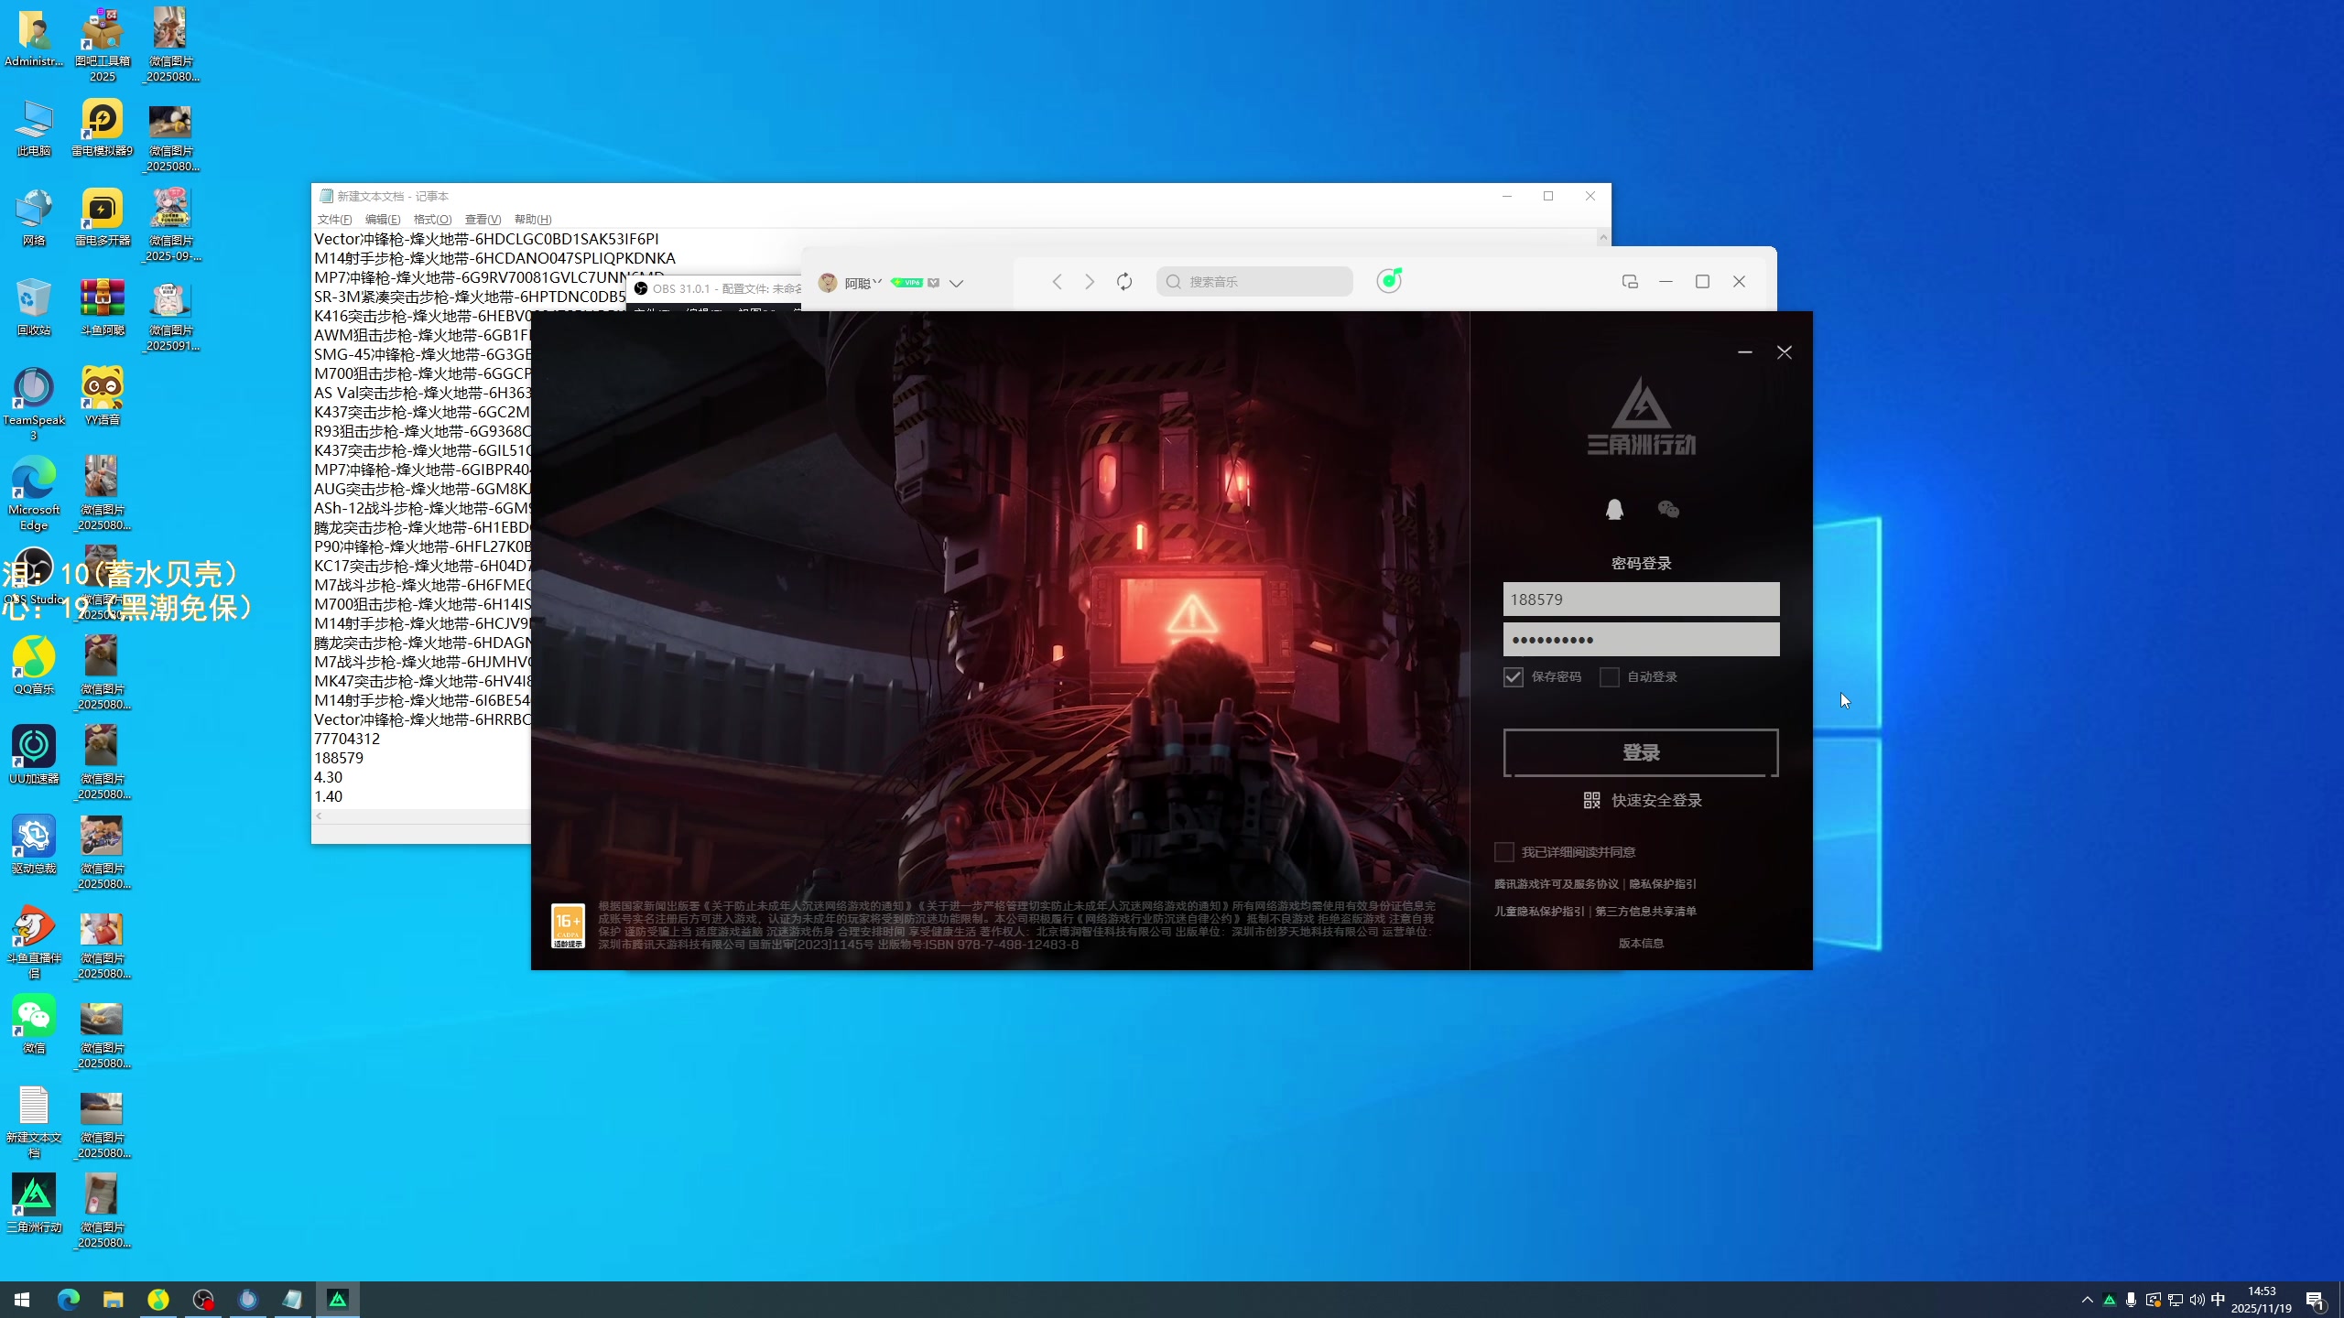This screenshot has height=1318, width=2344.
Task: Open the 格式(O) menu in Notepad
Action: pyautogui.click(x=432, y=220)
